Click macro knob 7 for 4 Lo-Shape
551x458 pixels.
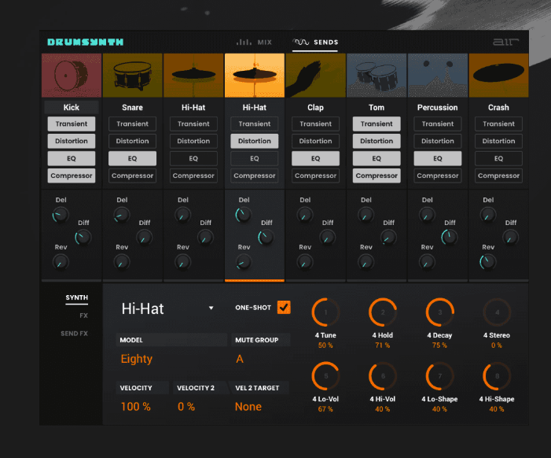click(x=440, y=376)
